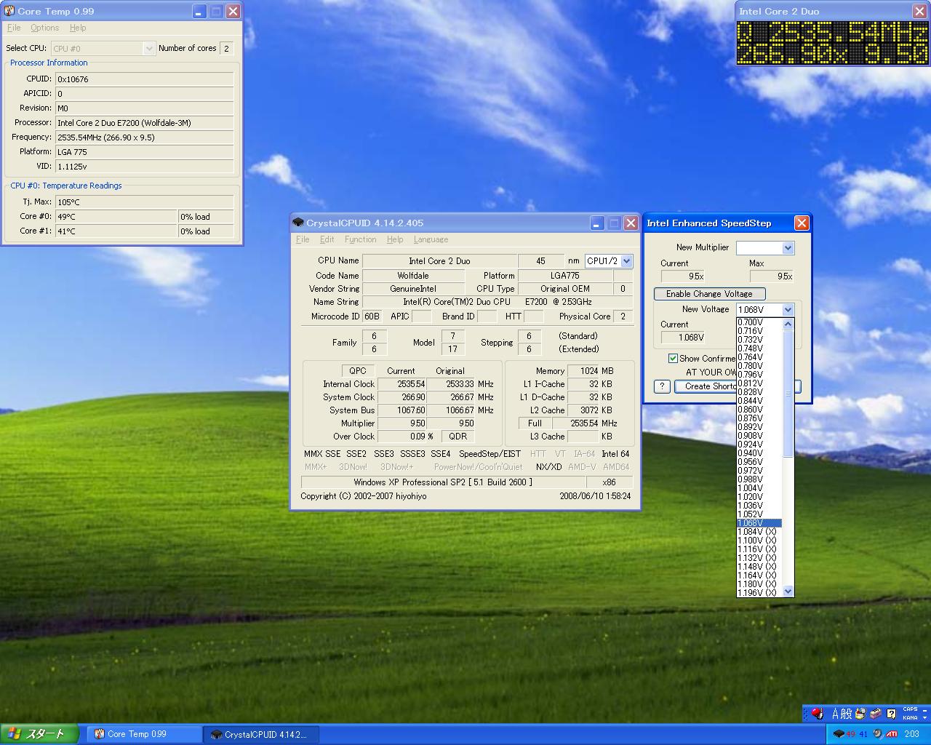931x745 pixels.
Task: Select 1.052V in voltage list
Action: click(x=759, y=514)
